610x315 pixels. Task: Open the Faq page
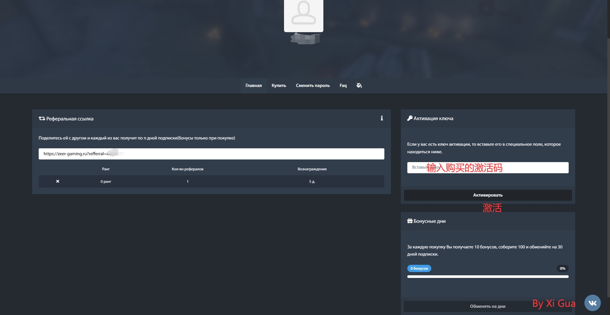[343, 86]
